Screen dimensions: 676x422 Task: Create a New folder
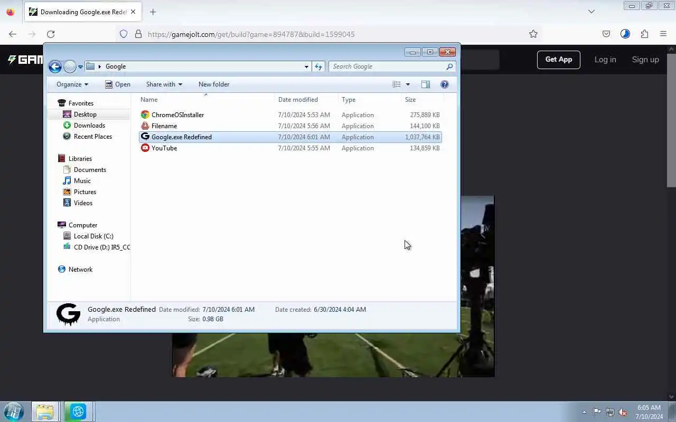(214, 84)
